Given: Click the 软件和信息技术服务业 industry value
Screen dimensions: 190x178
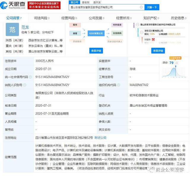Looking at the screenshot, I should [144, 95].
